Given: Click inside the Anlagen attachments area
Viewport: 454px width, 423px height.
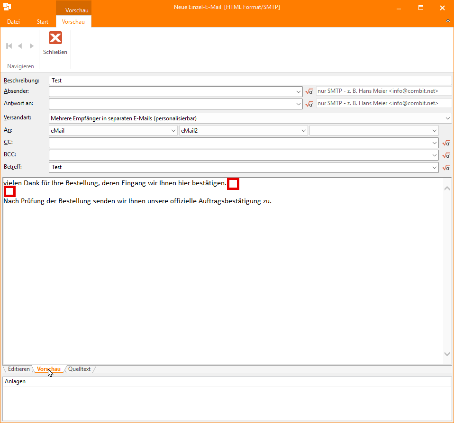Looking at the screenshot, I should (x=227, y=403).
